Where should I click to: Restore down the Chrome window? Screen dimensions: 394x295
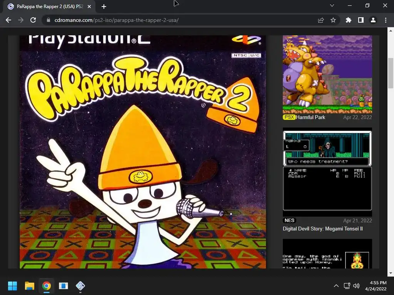pos(367,5)
